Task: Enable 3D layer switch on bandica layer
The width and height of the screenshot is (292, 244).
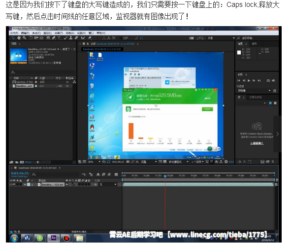Action: click(89, 184)
